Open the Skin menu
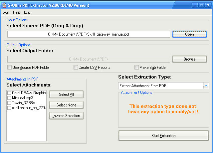The image size is (213, 153). 6,12
